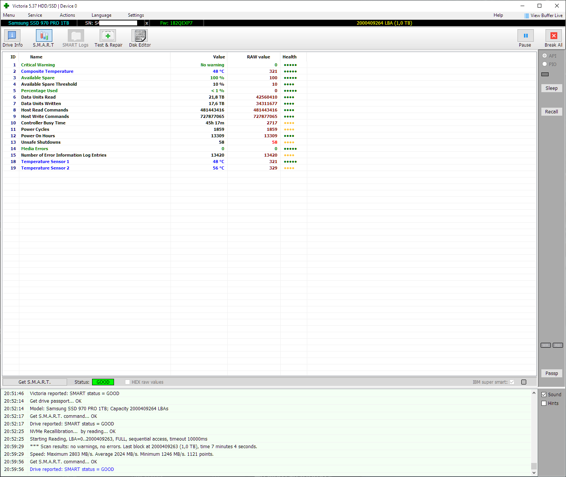Open the SMART Logs section
Screen dimensions: 566x477
pos(75,38)
